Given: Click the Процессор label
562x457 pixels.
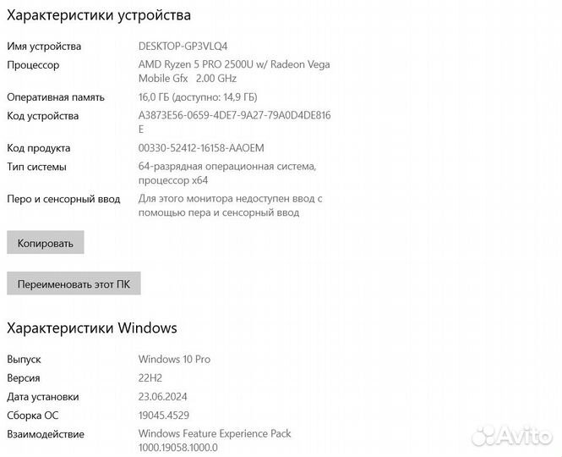Looking at the screenshot, I should [33, 65].
